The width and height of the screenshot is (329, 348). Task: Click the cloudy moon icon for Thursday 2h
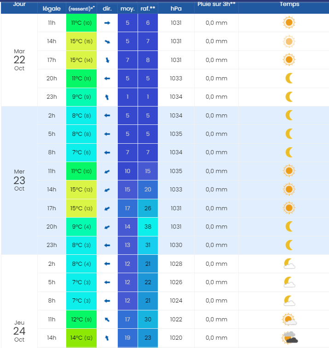(x=289, y=264)
